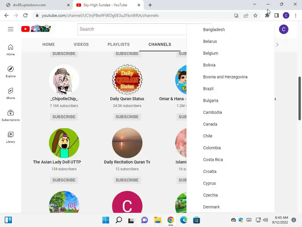Open a new browser tab
Screen dimensions: 302x227
(150, 5)
